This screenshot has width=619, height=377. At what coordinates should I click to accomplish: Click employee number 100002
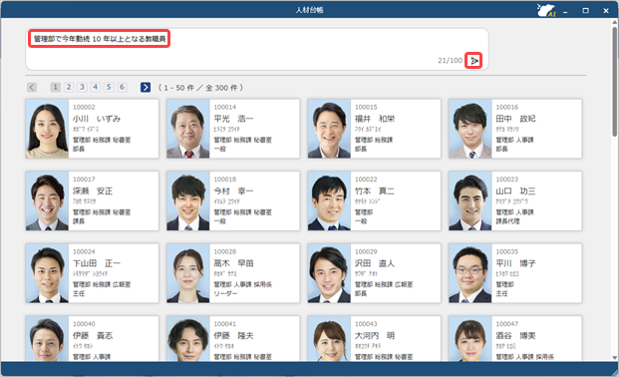coord(84,107)
